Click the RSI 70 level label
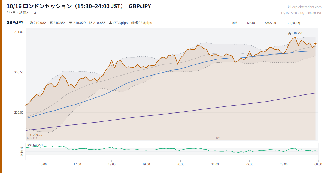327x173 pixels. click(22, 148)
